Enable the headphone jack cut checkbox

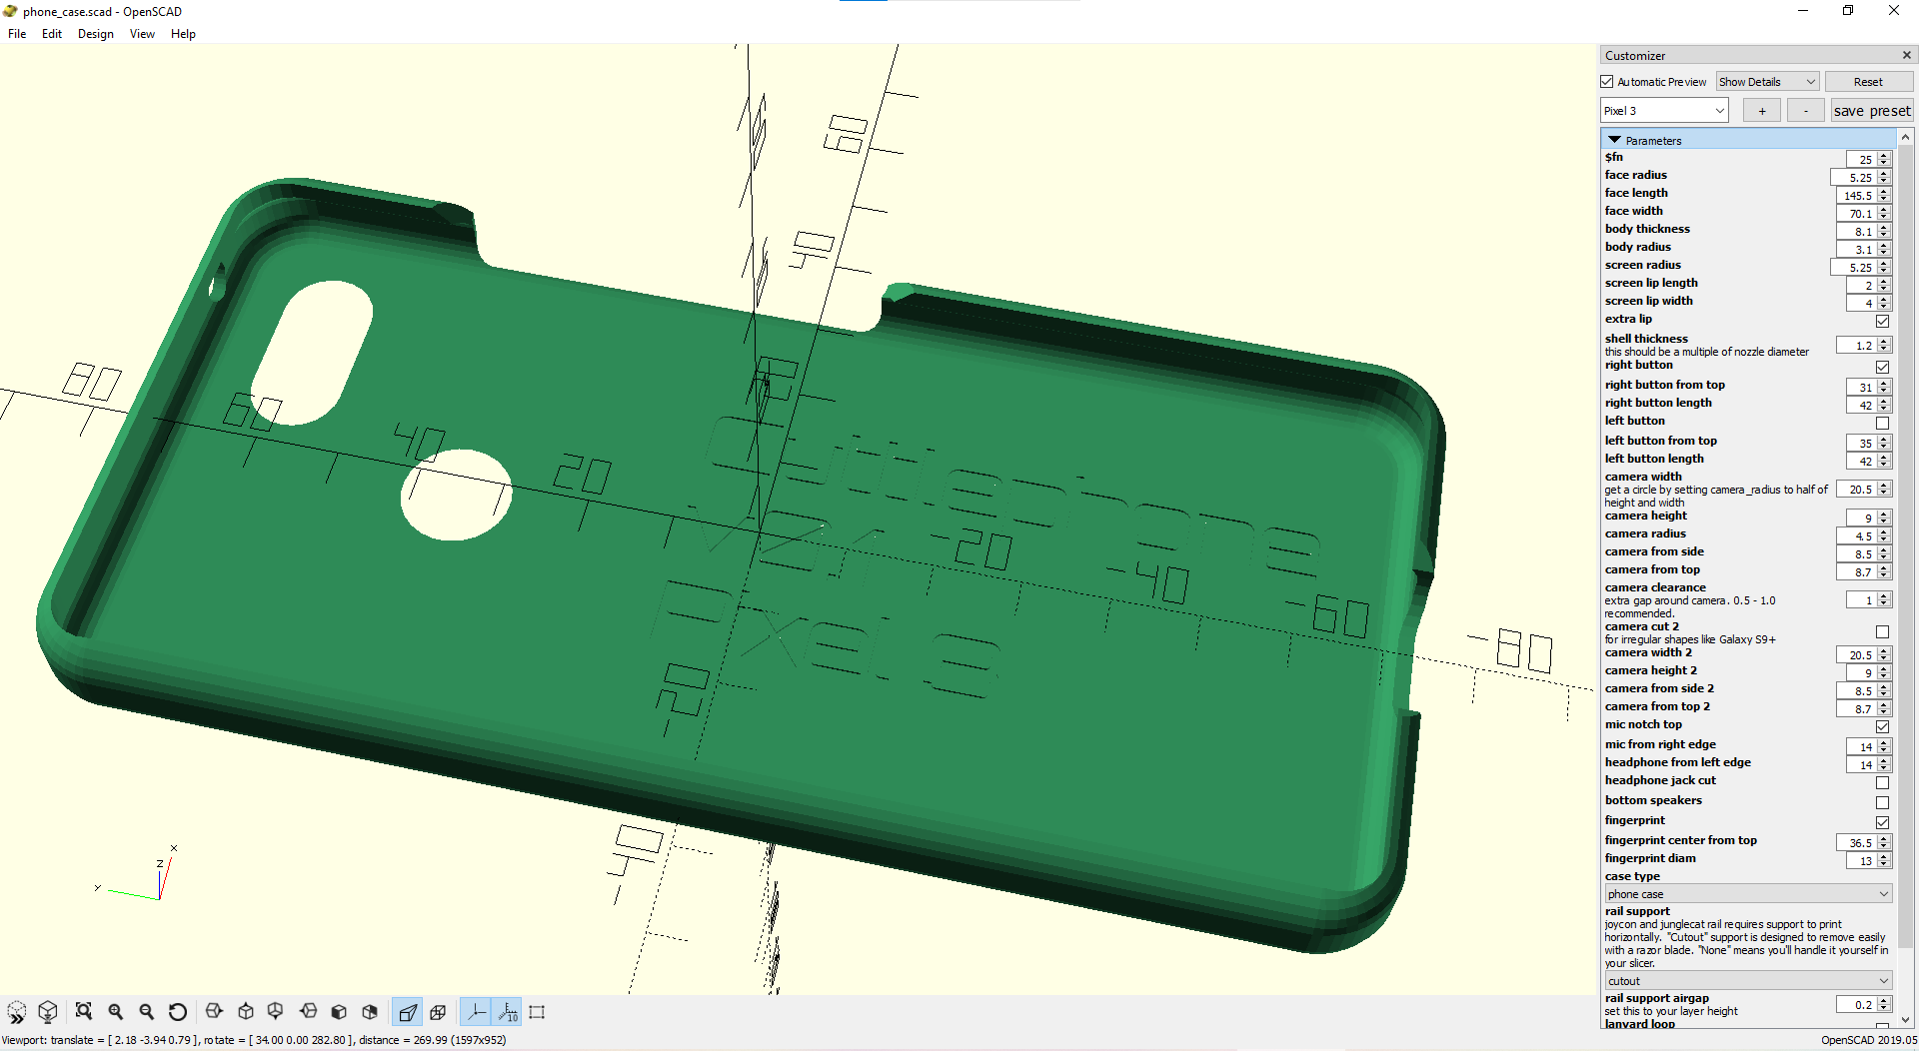coord(1882,782)
